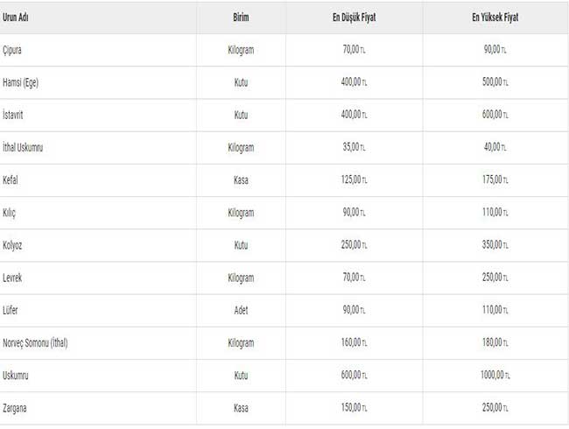Screen dimensions: 569x429
Task: Click the İstavrit row name
Action: coord(18,115)
